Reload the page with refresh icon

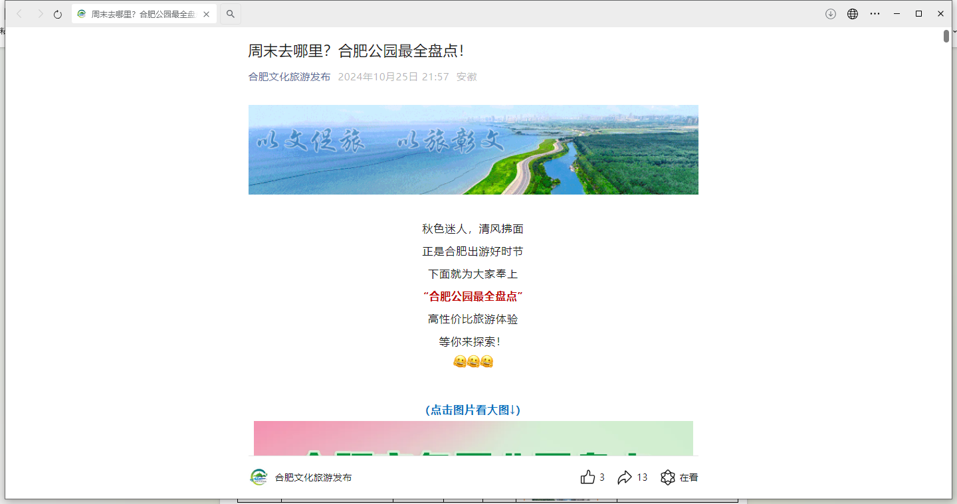[58, 14]
